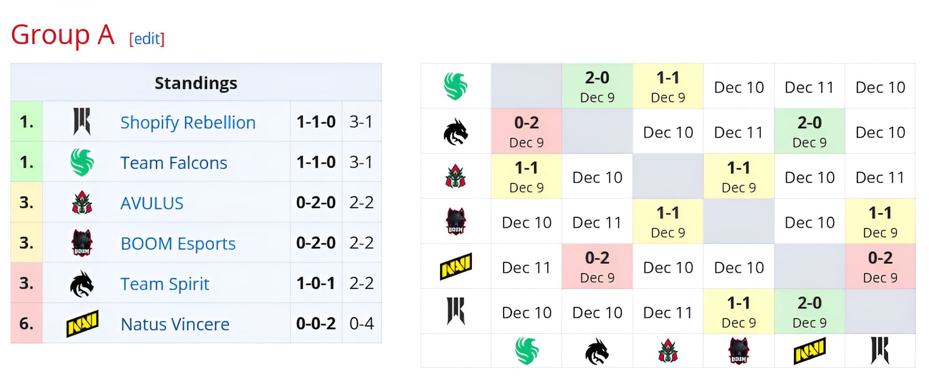Click the 1-1 AVULUS vs BOOM result cell
This screenshot has height=383, width=929.
coord(738,177)
